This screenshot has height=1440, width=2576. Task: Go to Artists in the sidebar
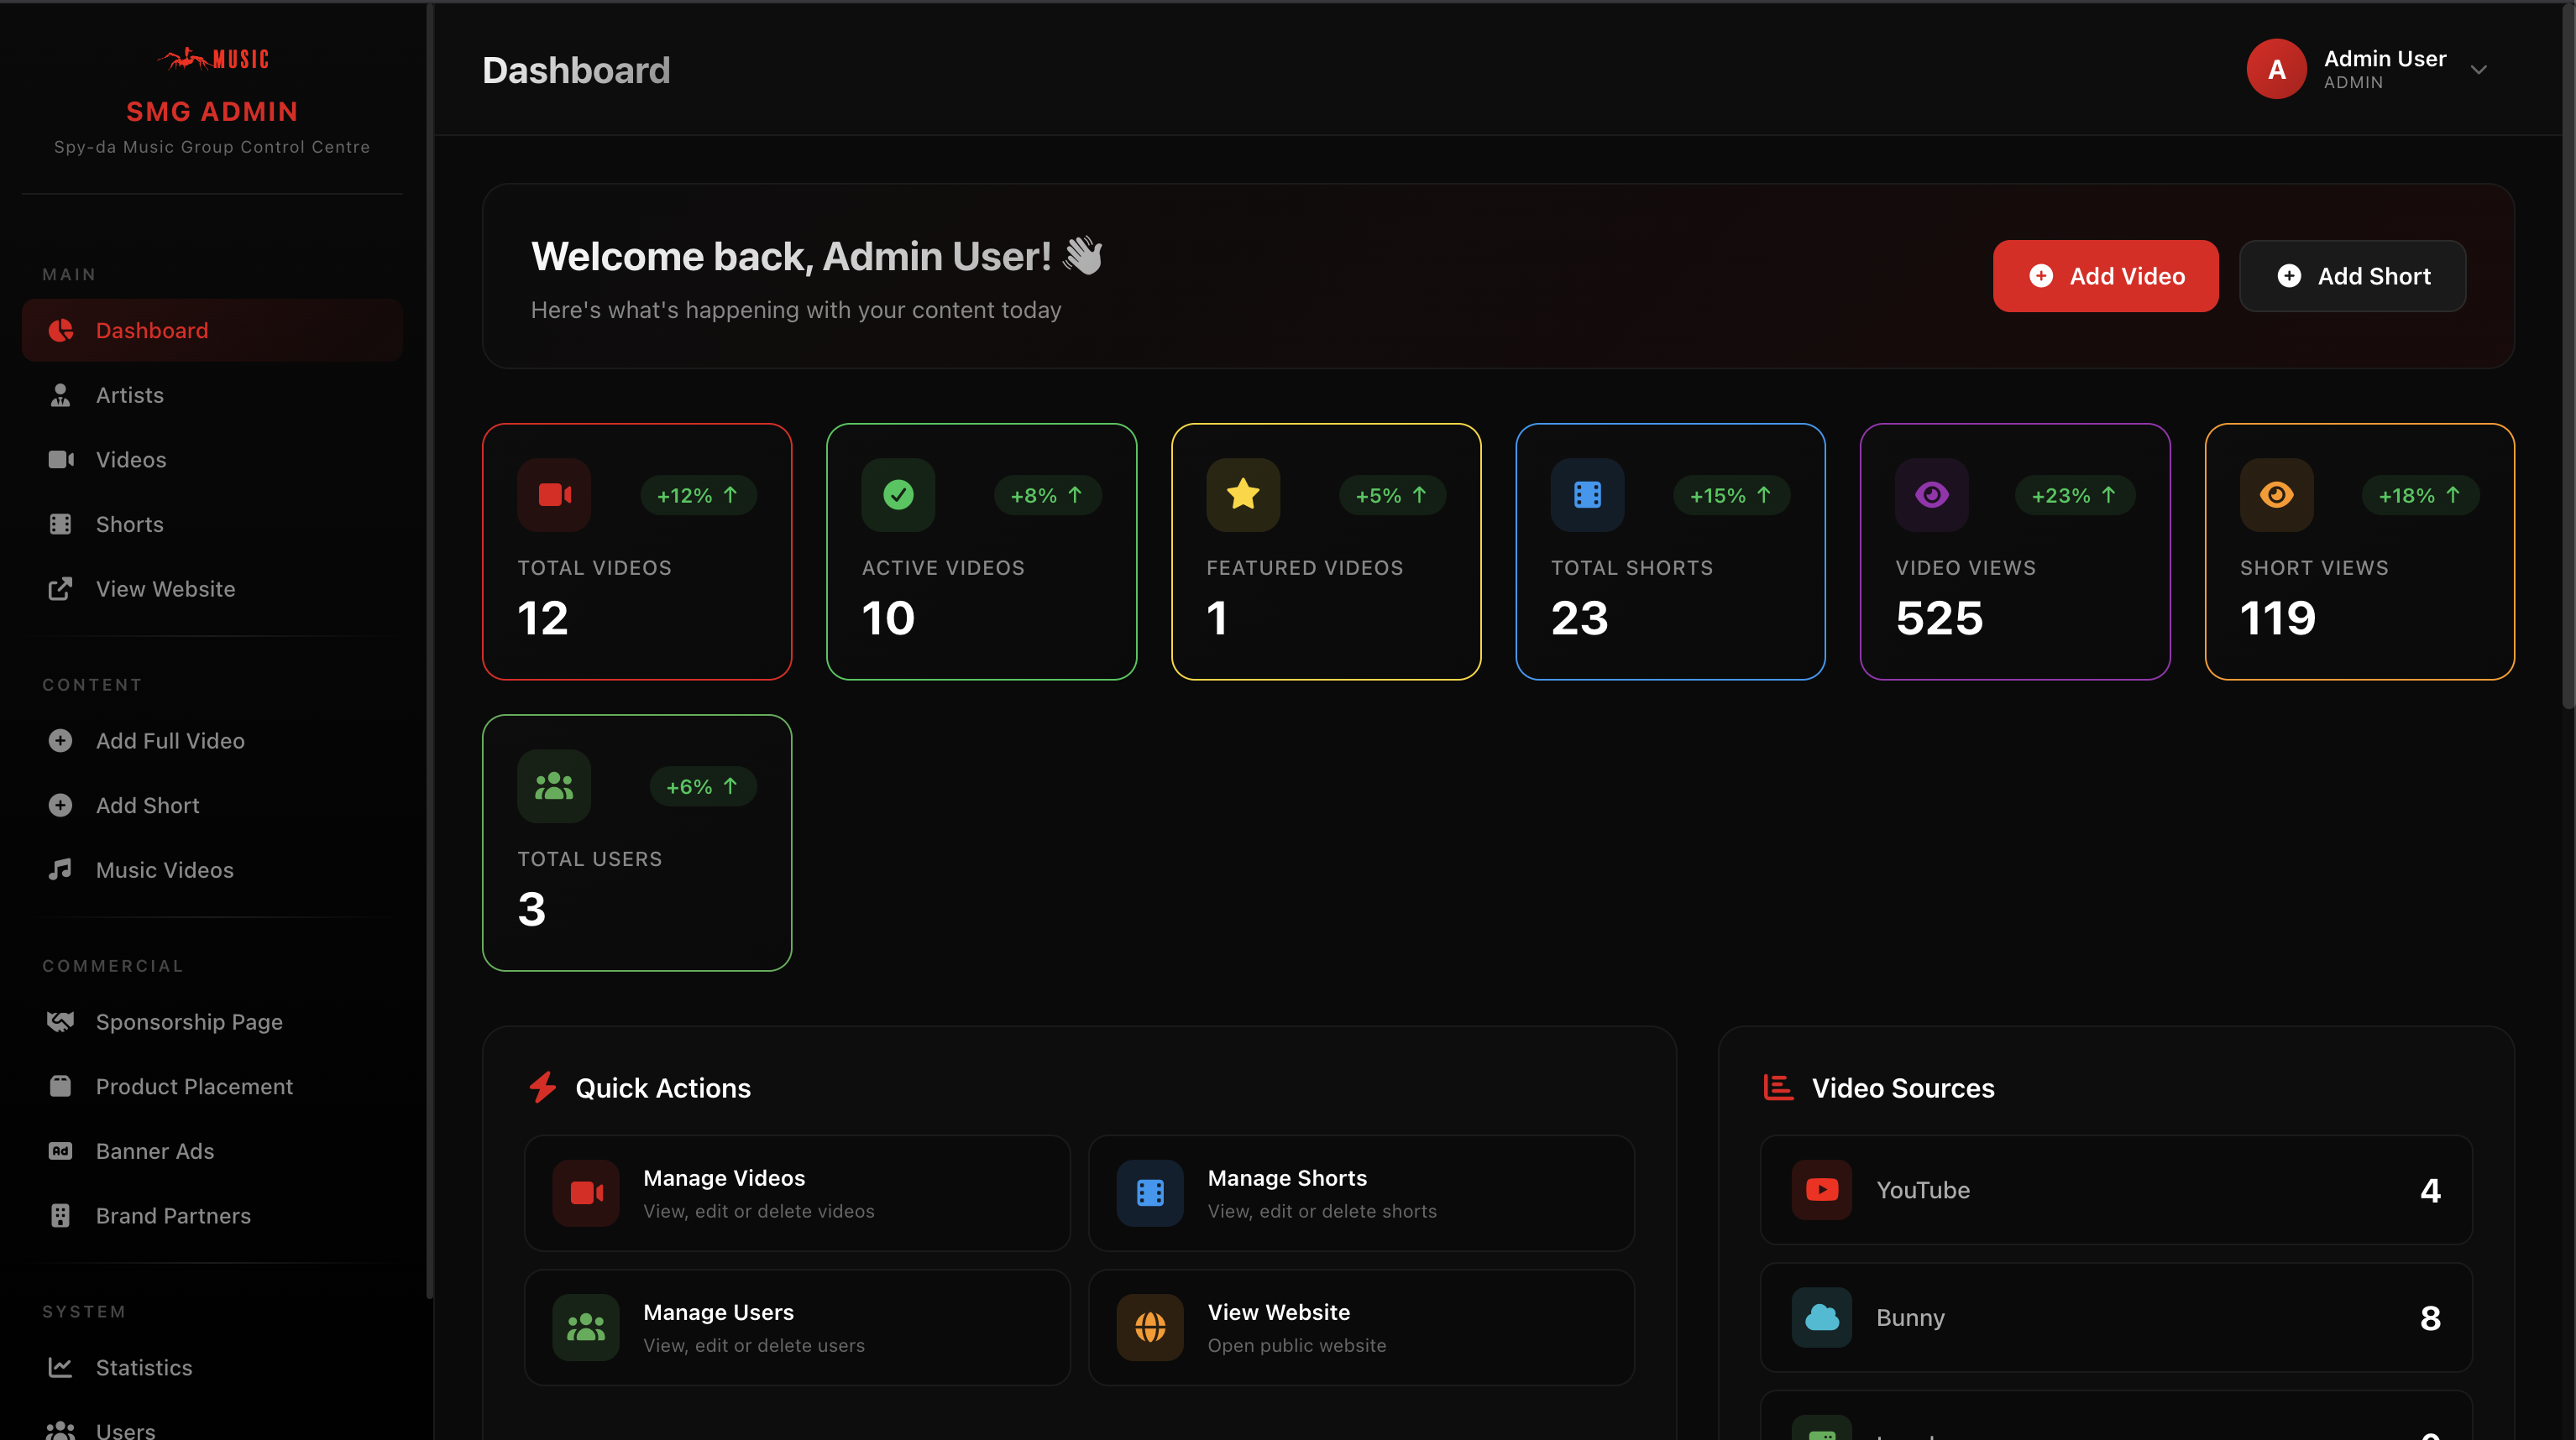coord(212,394)
